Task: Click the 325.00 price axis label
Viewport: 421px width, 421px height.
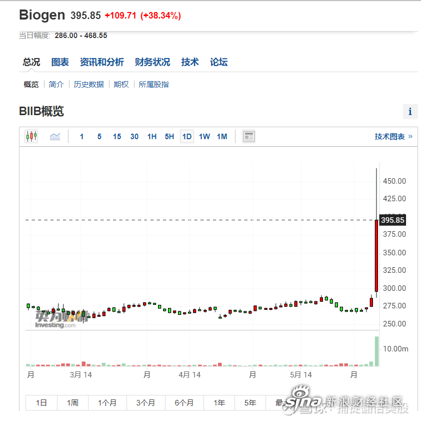Action: pos(394,270)
